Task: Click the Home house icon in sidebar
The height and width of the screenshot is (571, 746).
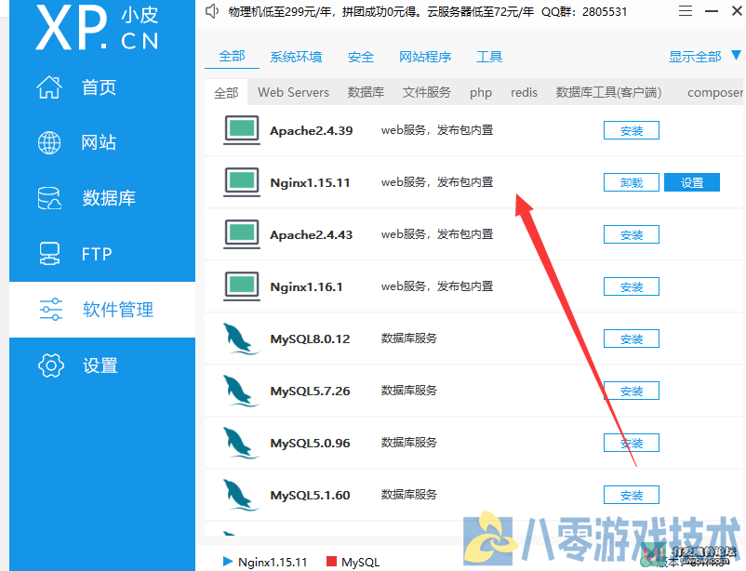Action: click(49, 87)
